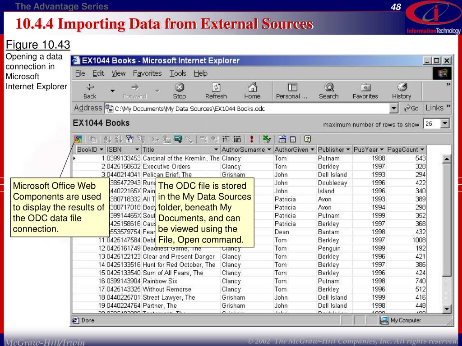The image size is (462, 346).
Task: Select the PageCount cell '1008'
Action: click(x=407, y=240)
